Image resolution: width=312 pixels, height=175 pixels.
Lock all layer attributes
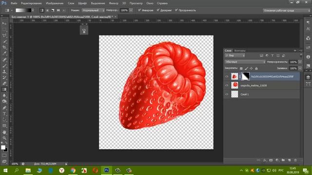(x=256, y=68)
